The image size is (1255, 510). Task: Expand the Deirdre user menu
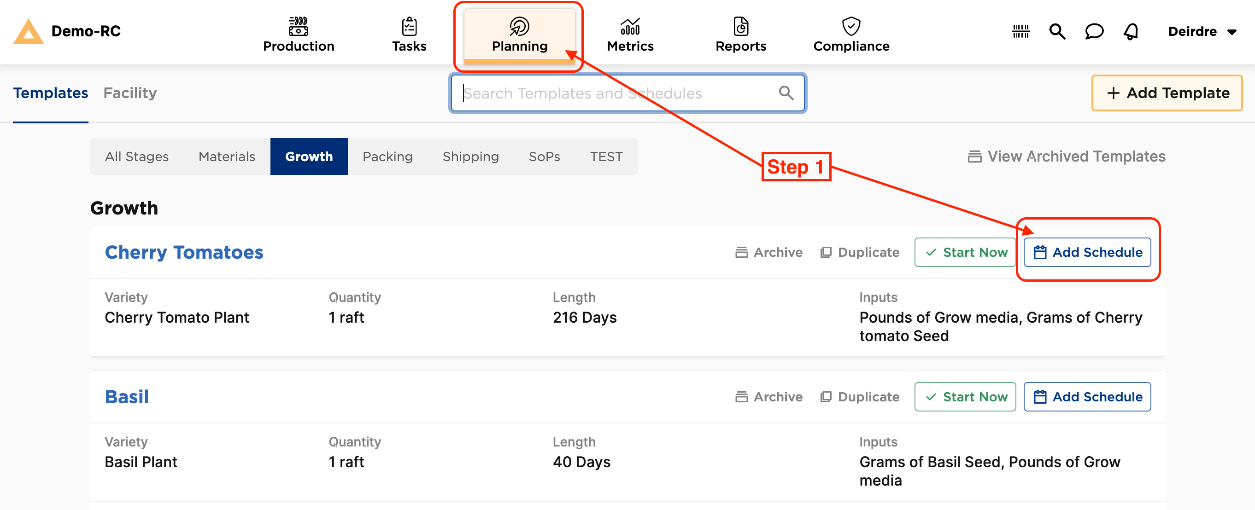coord(1202,32)
